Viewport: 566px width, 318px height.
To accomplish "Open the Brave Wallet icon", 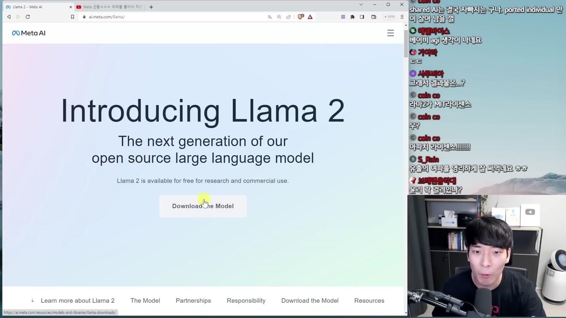I will (374, 17).
